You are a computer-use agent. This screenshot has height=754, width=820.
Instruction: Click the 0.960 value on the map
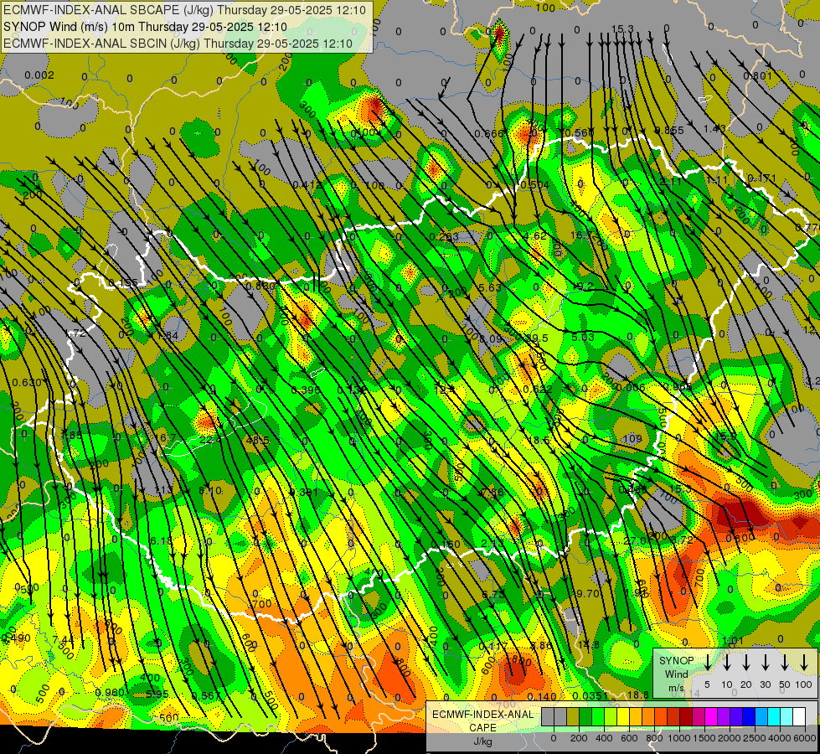110,693
